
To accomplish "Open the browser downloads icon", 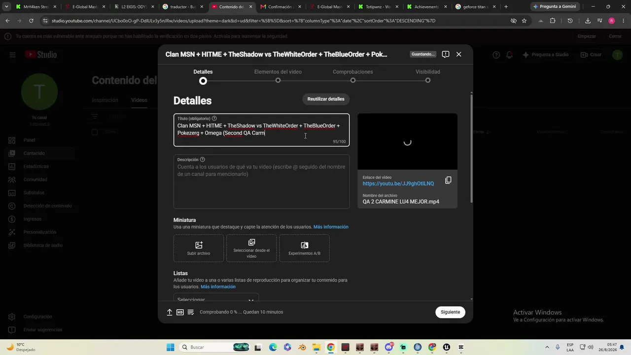I will pyautogui.click(x=588, y=21).
